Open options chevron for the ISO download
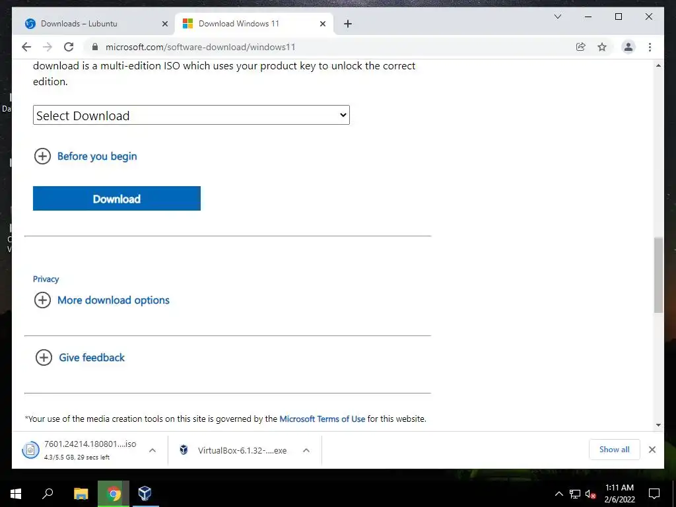676x507 pixels. point(152,450)
